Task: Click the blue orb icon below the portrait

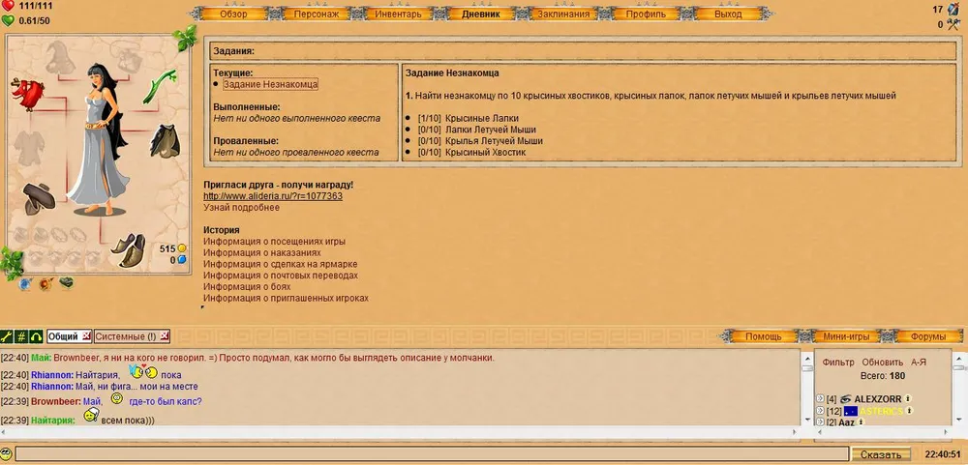Action: coord(25,283)
